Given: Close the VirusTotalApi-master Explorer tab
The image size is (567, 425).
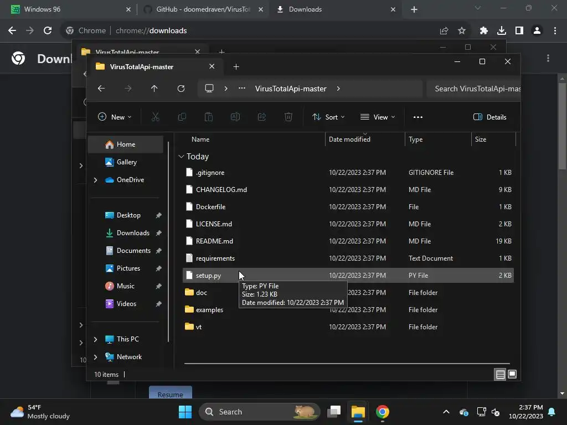Looking at the screenshot, I should click(212, 66).
